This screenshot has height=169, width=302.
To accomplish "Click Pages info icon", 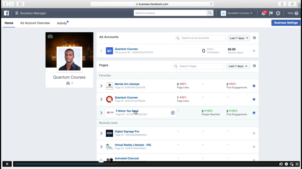I will tap(254, 66).
